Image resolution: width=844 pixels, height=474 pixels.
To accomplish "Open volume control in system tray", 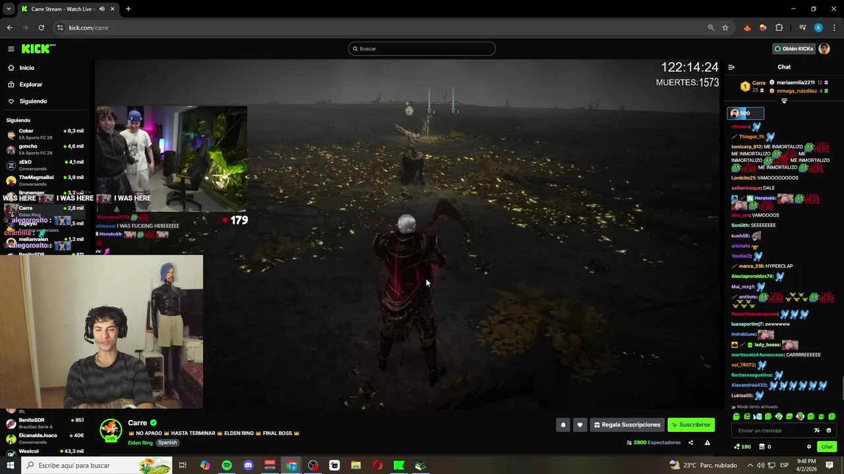I will point(762,465).
